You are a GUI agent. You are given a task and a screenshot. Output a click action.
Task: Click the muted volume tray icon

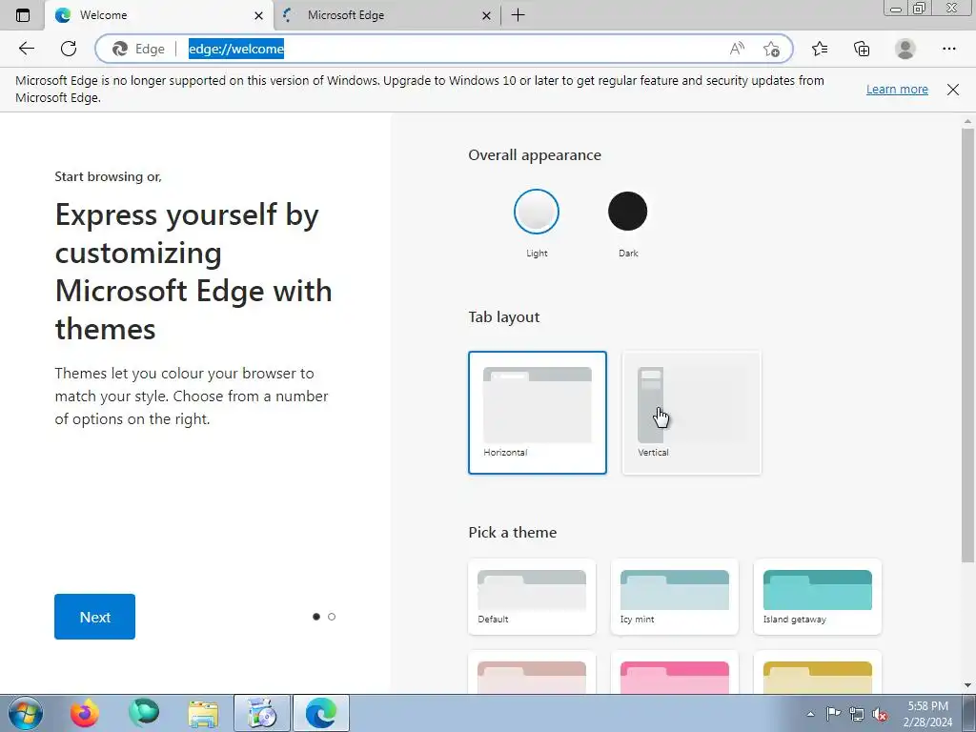click(880, 715)
